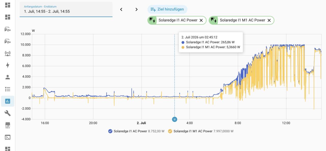Image resolution: width=326 pixels, height=151 pixels.
Task: Click legend value 7.997,0000 W
Action: tap(223, 131)
